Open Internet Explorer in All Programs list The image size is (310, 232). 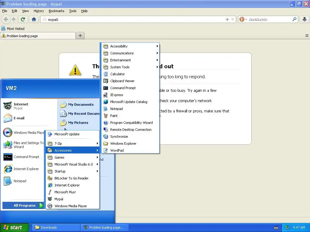72,185
